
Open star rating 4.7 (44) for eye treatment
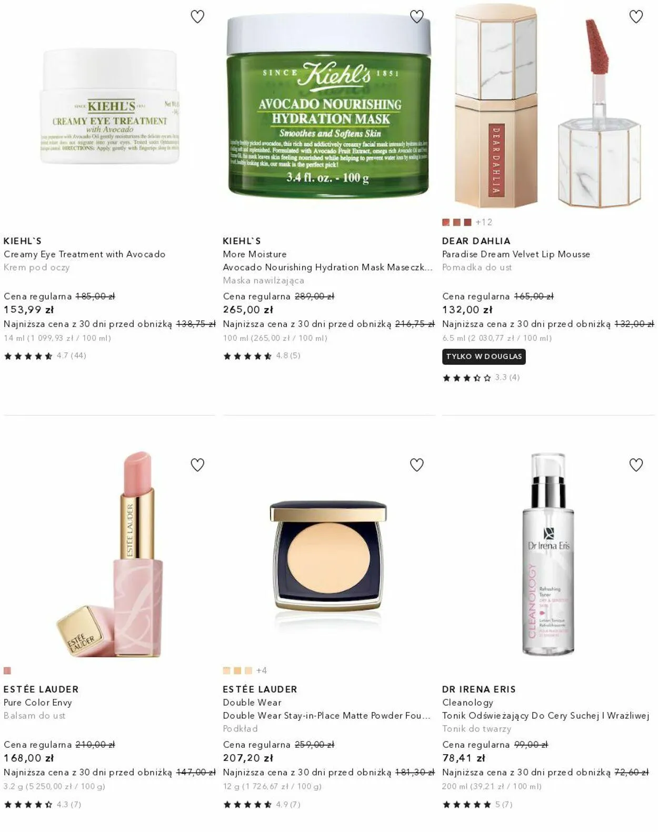[x=45, y=356]
